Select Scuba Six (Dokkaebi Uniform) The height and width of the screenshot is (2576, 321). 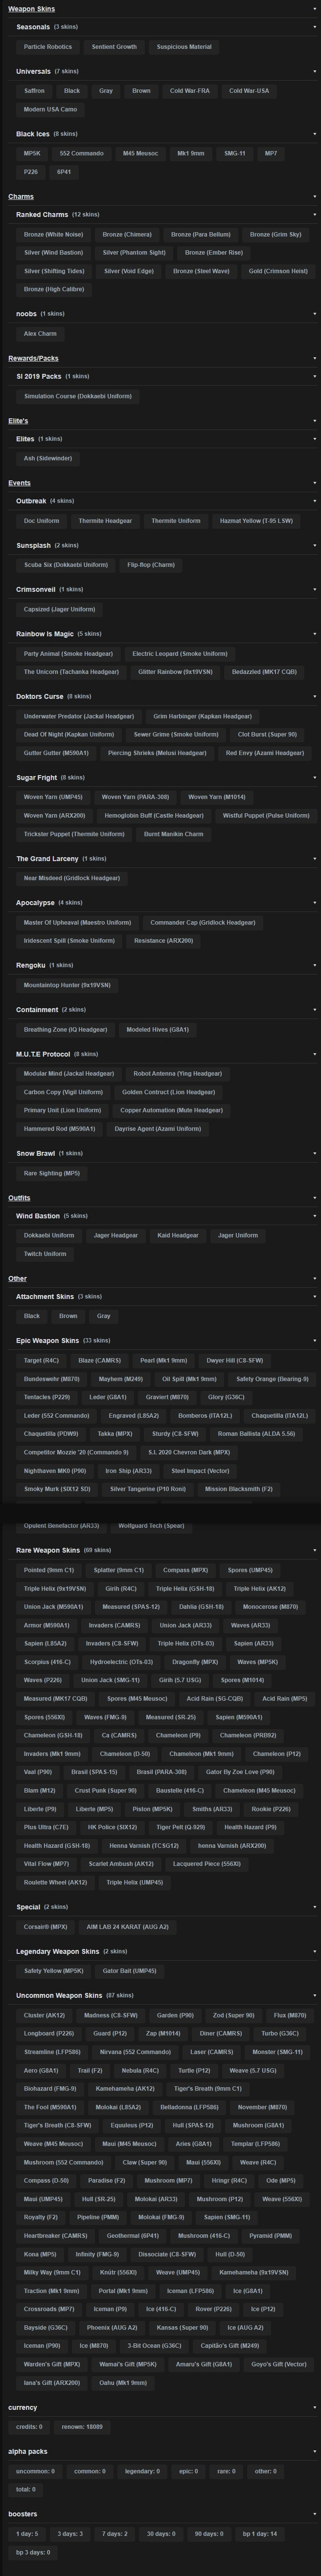pyautogui.click(x=66, y=565)
